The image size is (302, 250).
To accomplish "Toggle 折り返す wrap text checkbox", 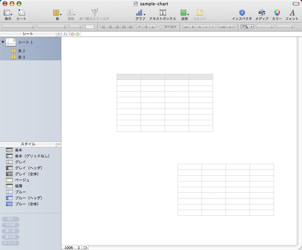I will coord(161,27).
